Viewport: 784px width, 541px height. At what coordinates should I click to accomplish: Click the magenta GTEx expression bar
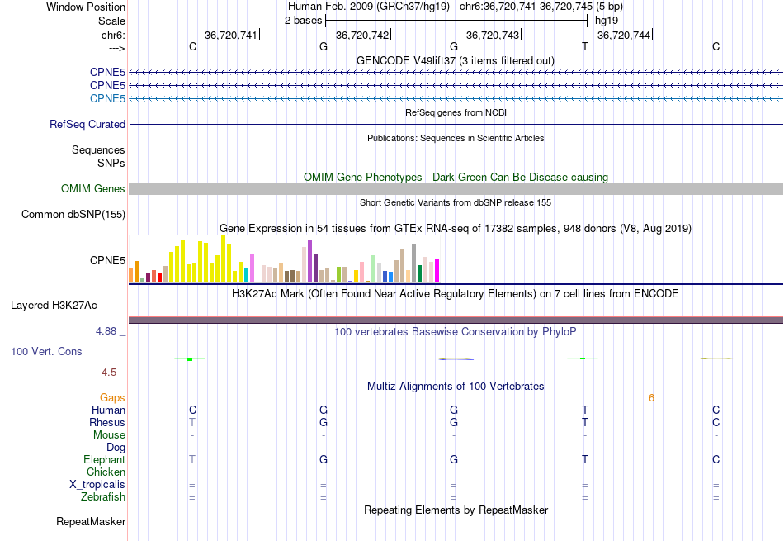437,271
